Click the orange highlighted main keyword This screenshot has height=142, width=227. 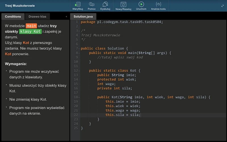[31, 26]
